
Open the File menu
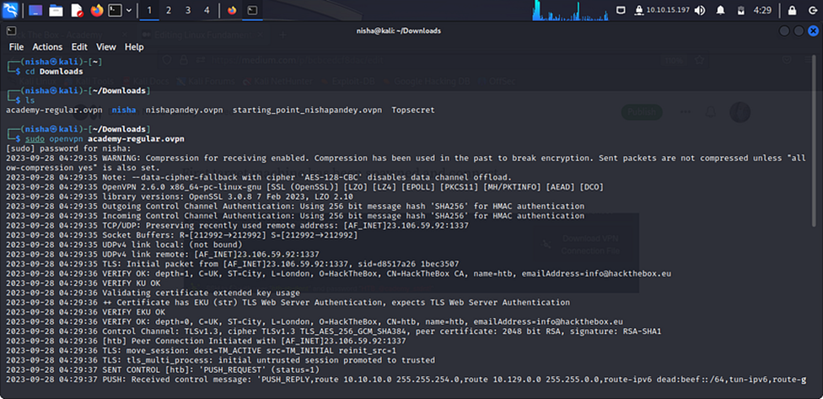click(16, 46)
